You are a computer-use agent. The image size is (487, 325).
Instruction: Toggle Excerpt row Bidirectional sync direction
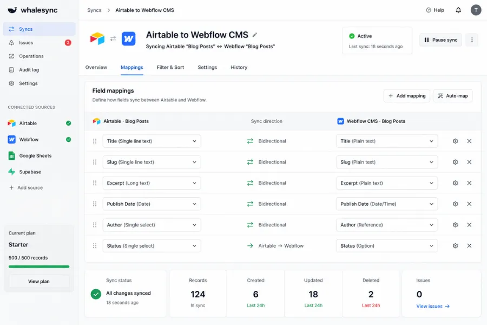click(266, 183)
